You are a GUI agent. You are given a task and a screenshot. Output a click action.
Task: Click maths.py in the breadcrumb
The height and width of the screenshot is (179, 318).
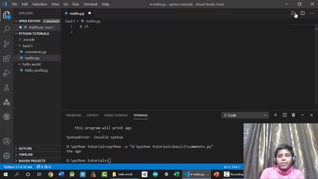(93, 21)
